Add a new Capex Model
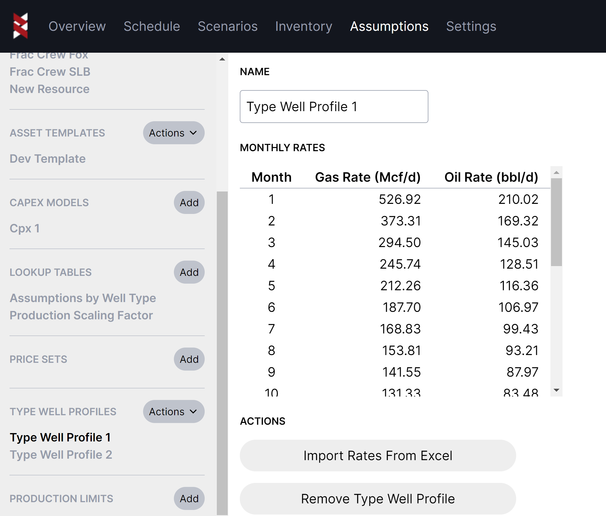 pos(189,202)
